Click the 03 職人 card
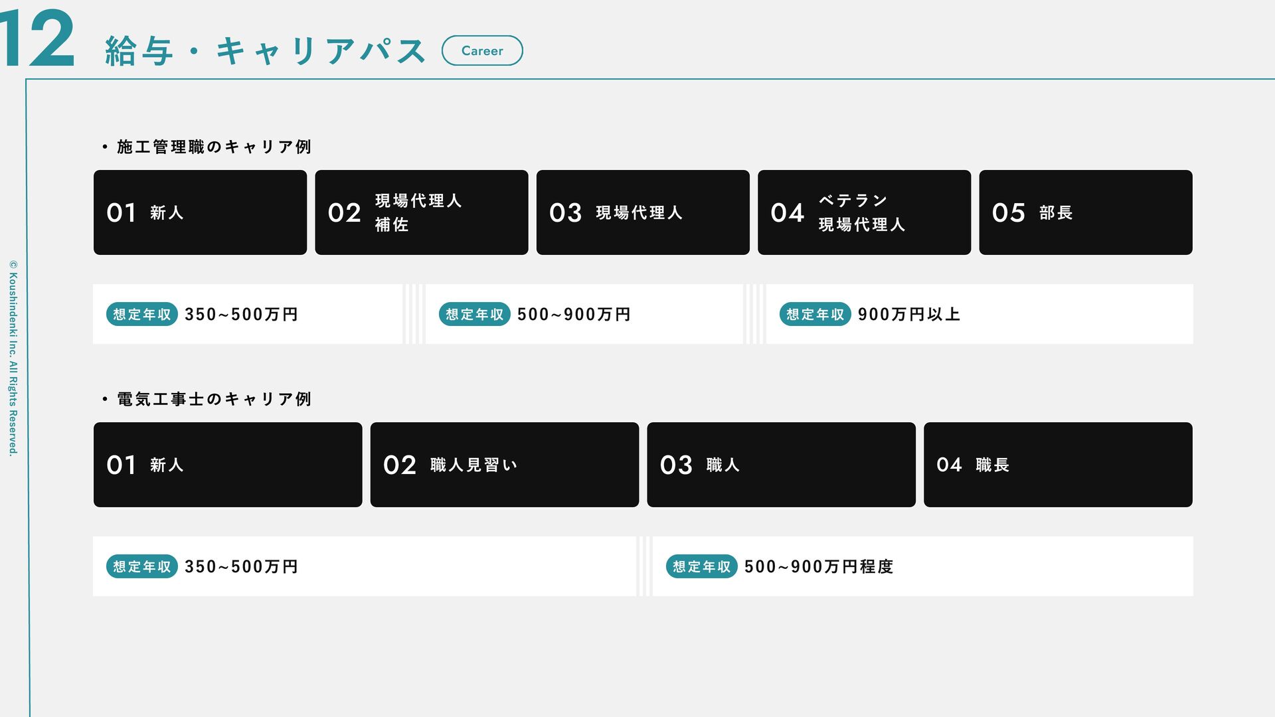 (781, 465)
